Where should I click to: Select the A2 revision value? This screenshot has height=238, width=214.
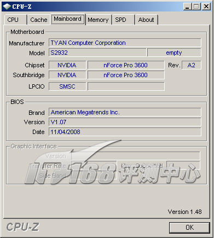[192, 65]
